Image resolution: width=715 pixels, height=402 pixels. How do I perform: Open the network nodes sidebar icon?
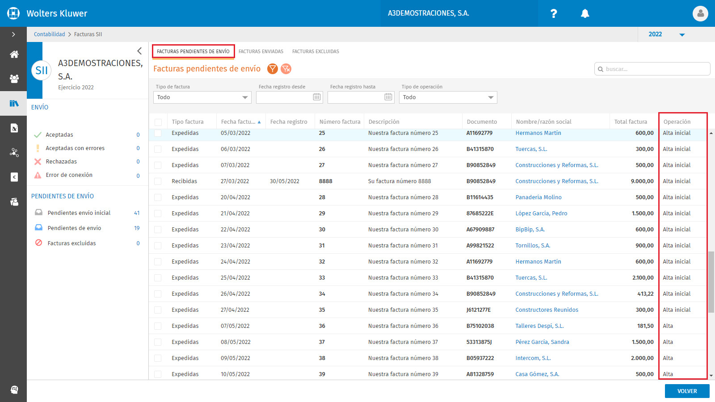pyautogui.click(x=14, y=153)
